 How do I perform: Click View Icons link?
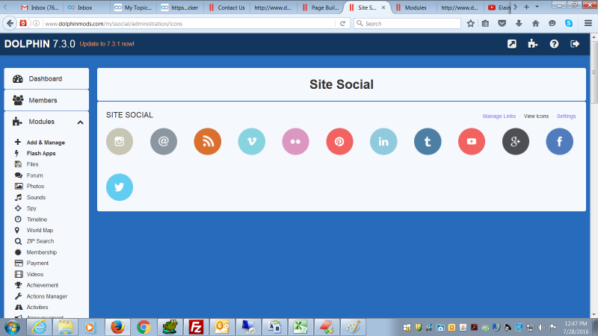point(536,116)
